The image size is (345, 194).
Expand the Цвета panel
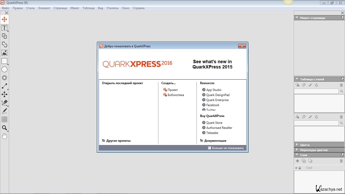pos(297,145)
